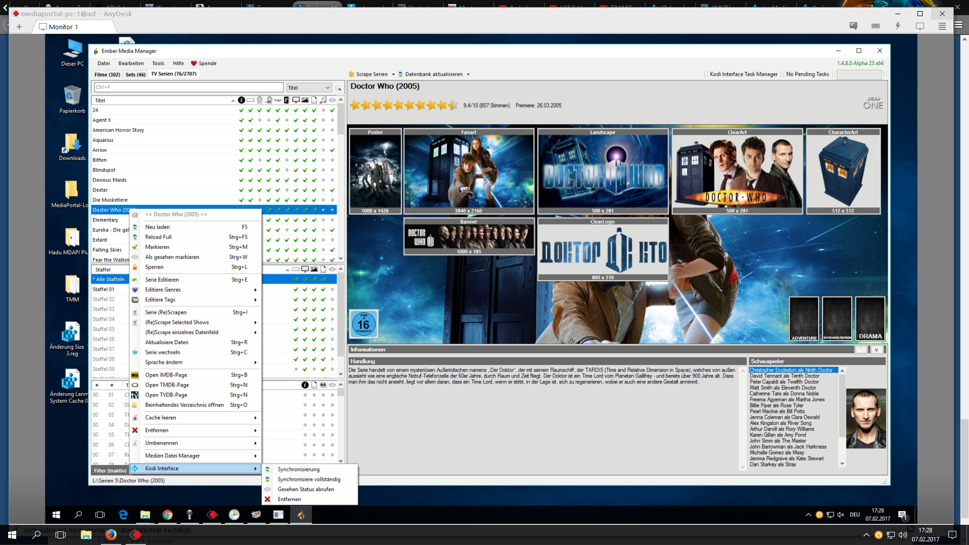Open the Fanart thumbnail image

pyautogui.click(x=469, y=172)
